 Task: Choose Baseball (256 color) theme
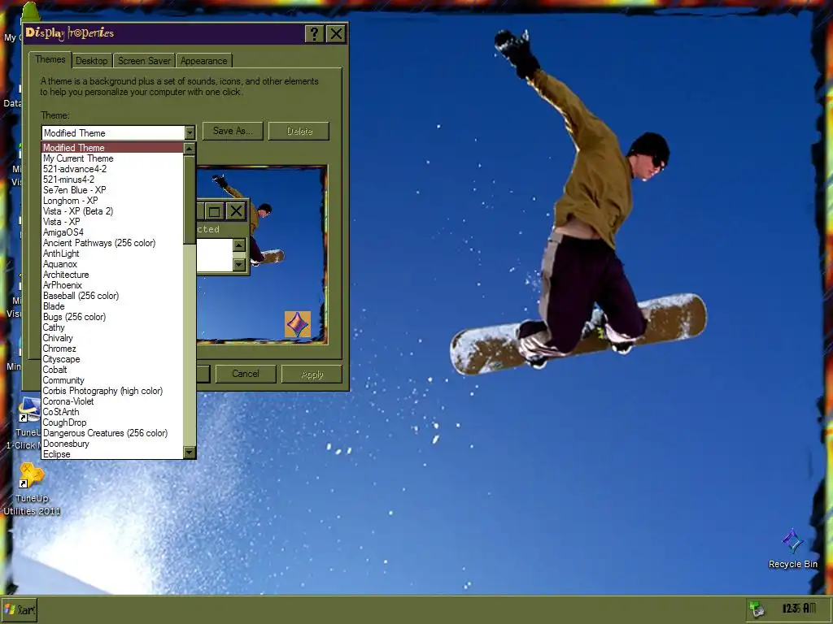112,296
